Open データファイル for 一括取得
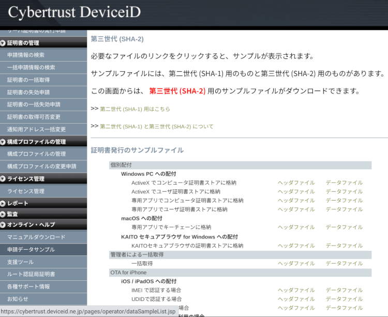Image resolution: width=388 pixels, height=317 pixels. pyautogui.click(x=344, y=264)
